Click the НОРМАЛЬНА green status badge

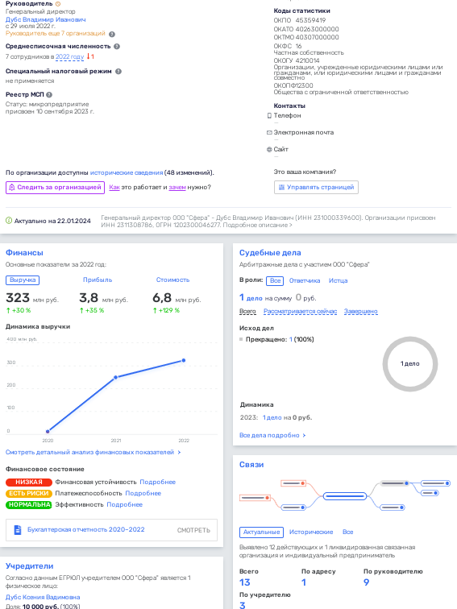coord(29,504)
